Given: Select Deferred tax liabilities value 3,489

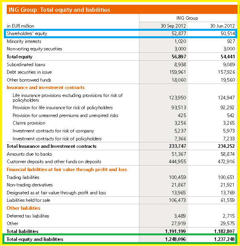Looking at the screenshot, I should 180,216.
